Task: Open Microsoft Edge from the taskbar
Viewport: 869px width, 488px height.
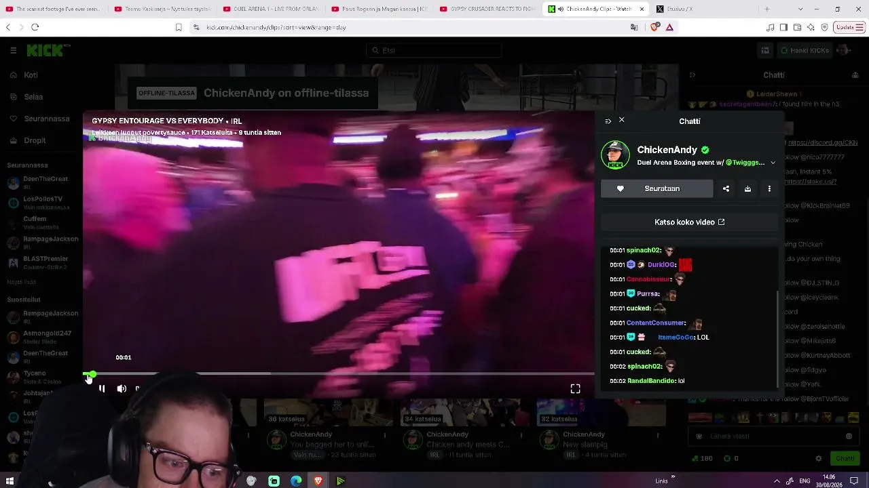Action: click(x=296, y=481)
